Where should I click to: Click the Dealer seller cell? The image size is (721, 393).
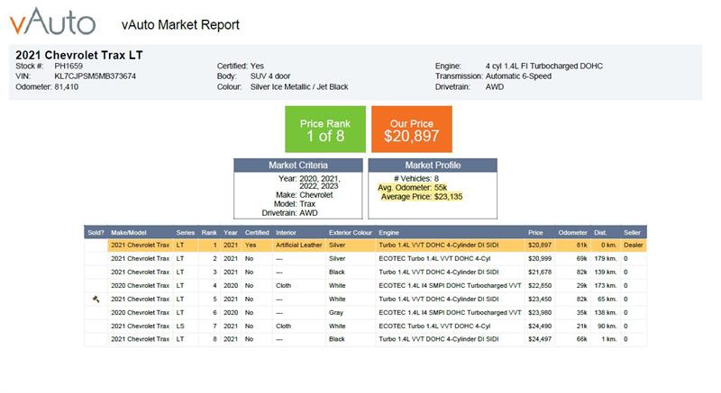click(634, 246)
